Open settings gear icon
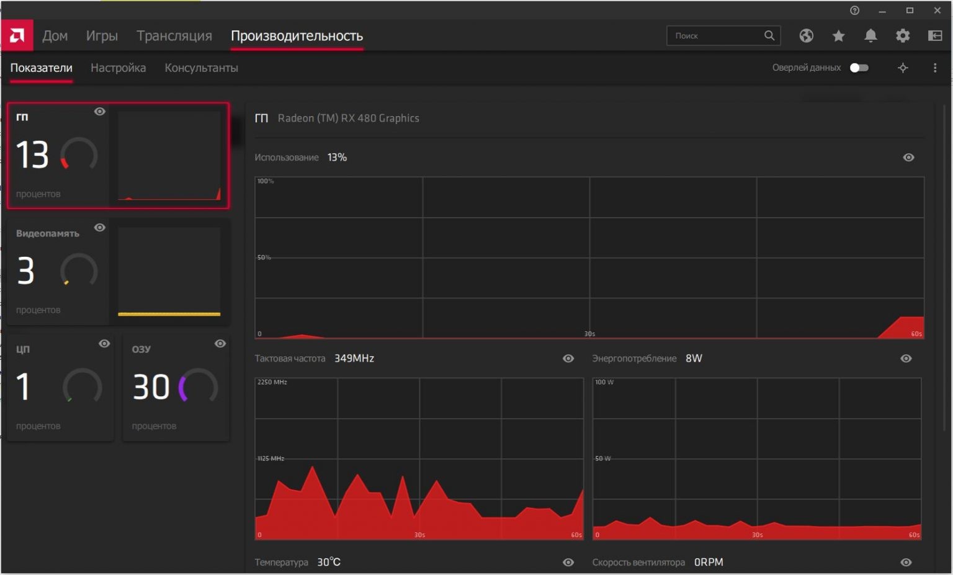The height and width of the screenshot is (575, 953). coord(903,36)
